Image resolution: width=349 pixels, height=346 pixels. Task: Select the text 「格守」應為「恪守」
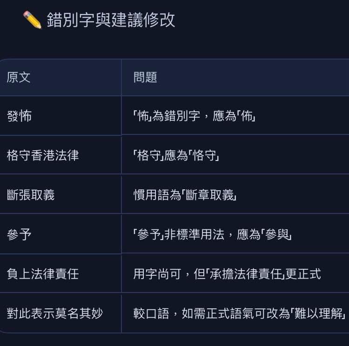click(x=176, y=155)
